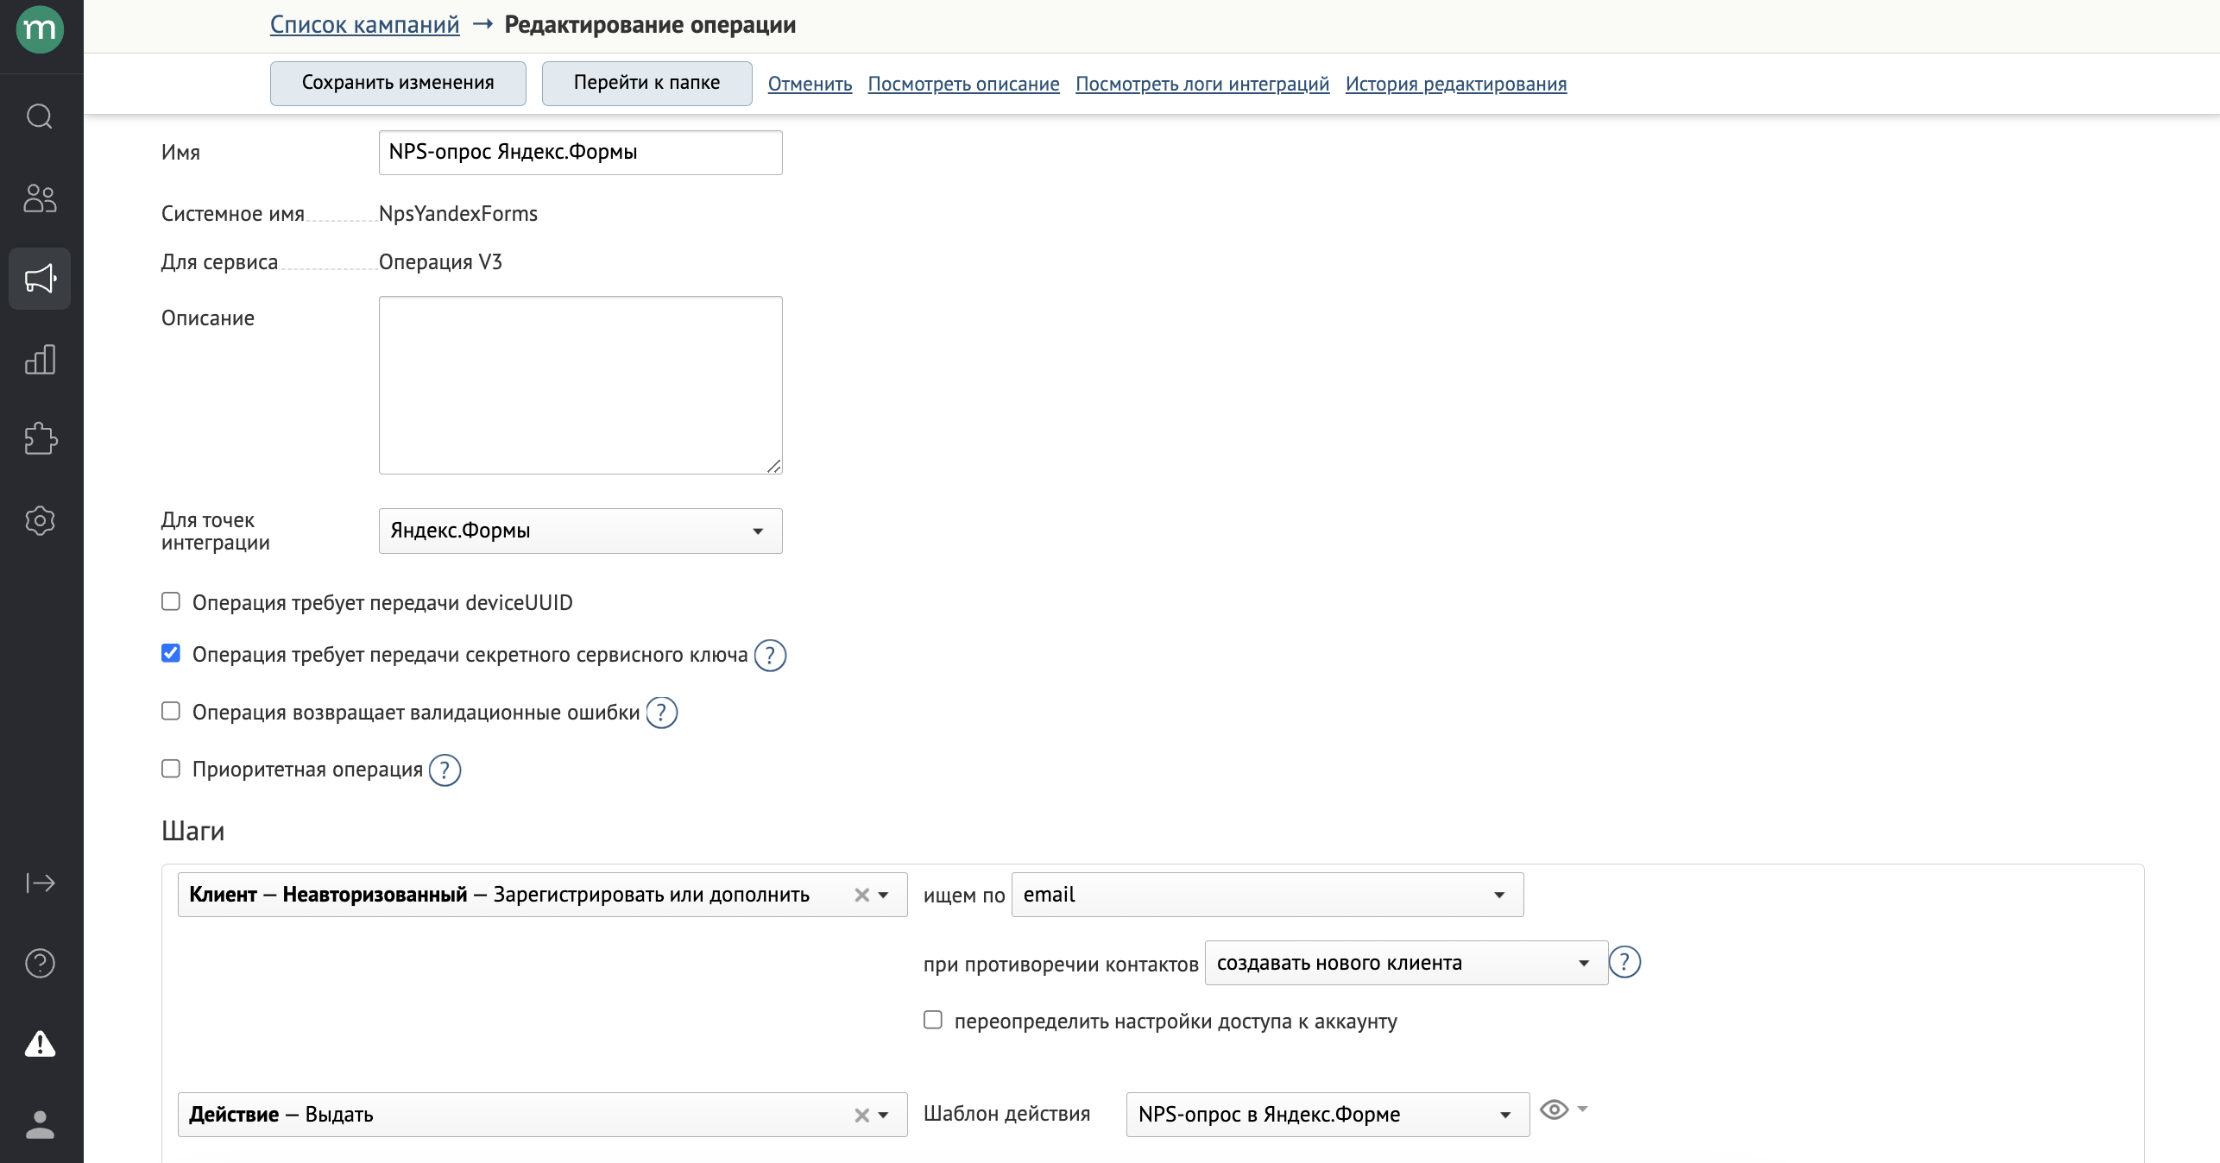Open search in the sidebar
The height and width of the screenshot is (1163, 2220).
tap(40, 116)
